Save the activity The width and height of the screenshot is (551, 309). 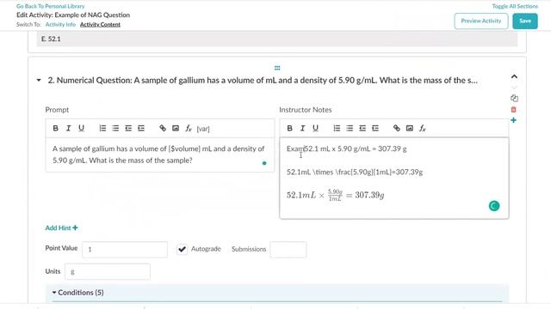coord(525,21)
